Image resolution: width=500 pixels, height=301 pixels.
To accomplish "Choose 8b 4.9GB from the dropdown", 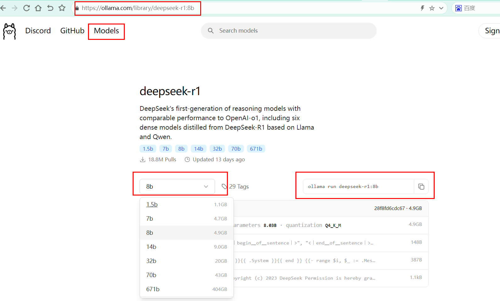I will coord(187,233).
